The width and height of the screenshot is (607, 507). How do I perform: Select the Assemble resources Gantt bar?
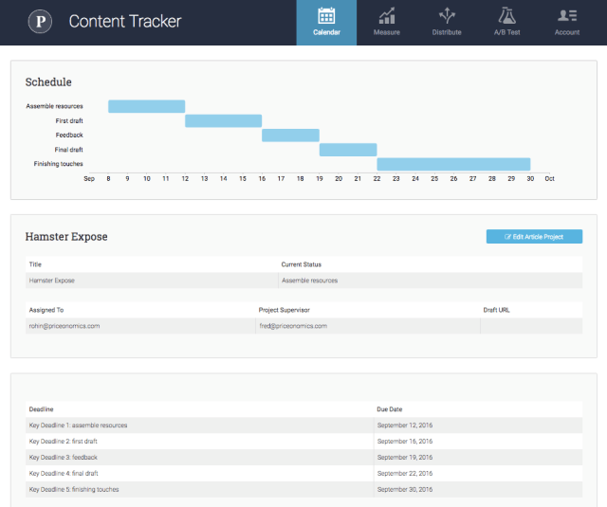pos(146,106)
